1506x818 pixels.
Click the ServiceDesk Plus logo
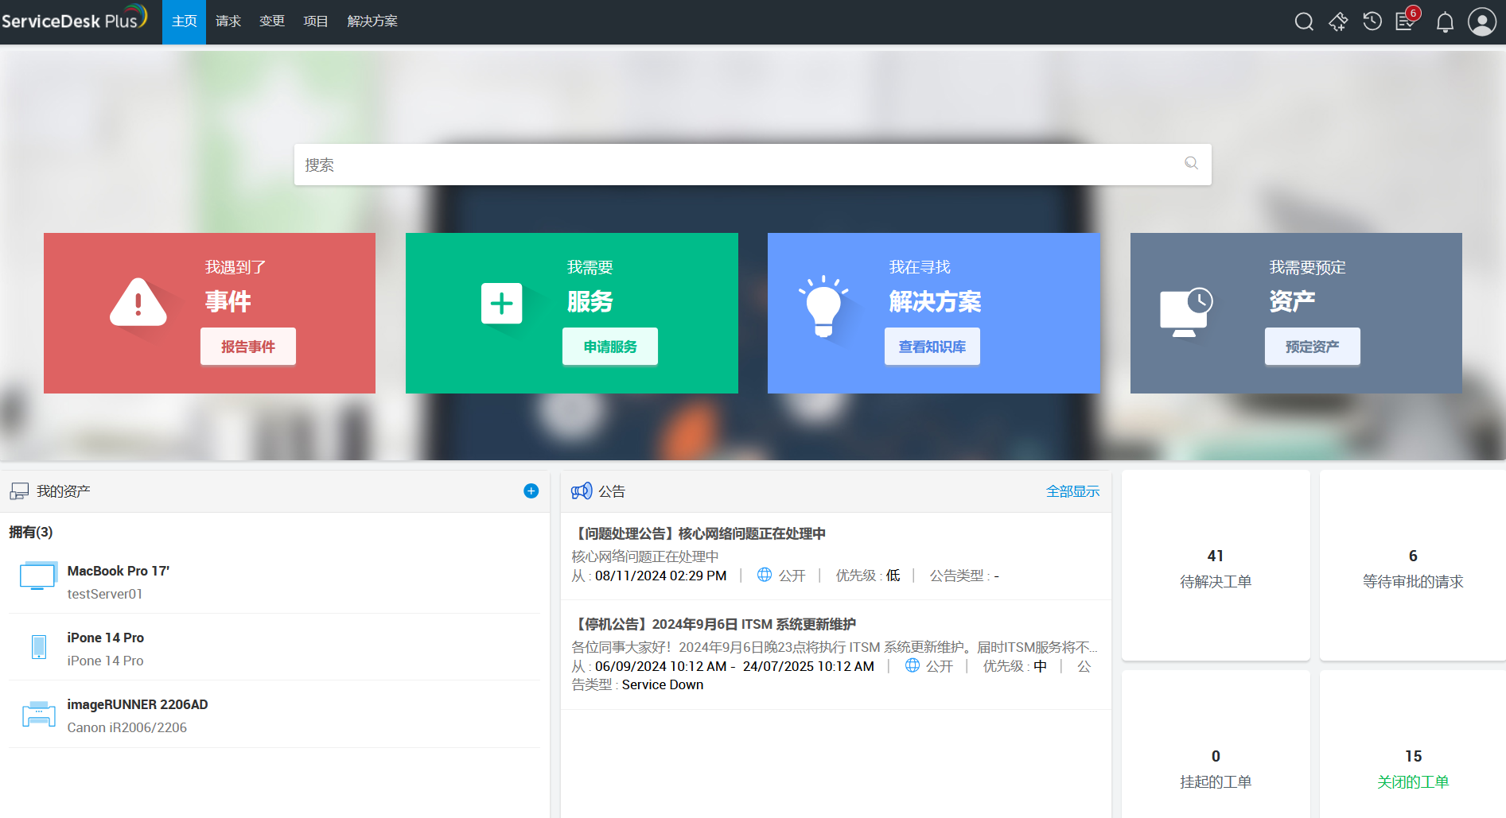point(74,18)
